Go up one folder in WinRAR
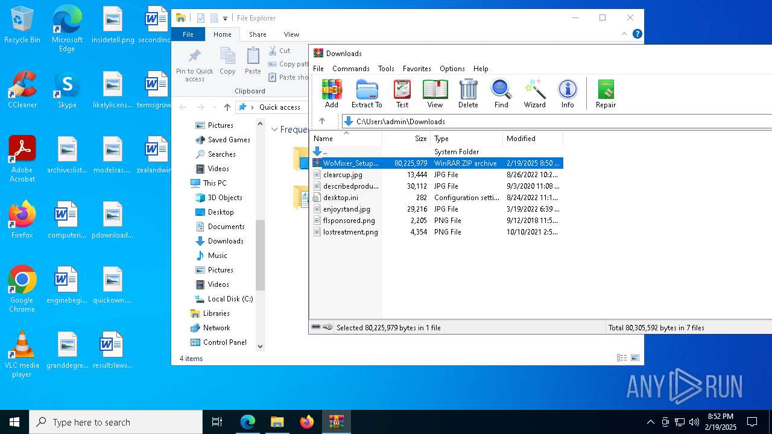 pyautogui.click(x=322, y=121)
